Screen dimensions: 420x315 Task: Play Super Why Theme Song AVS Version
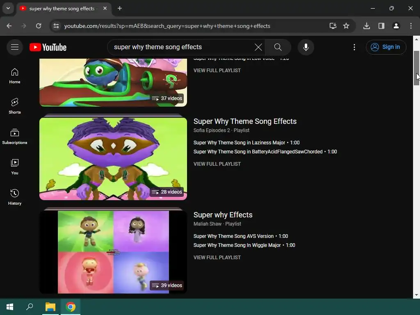click(x=240, y=236)
